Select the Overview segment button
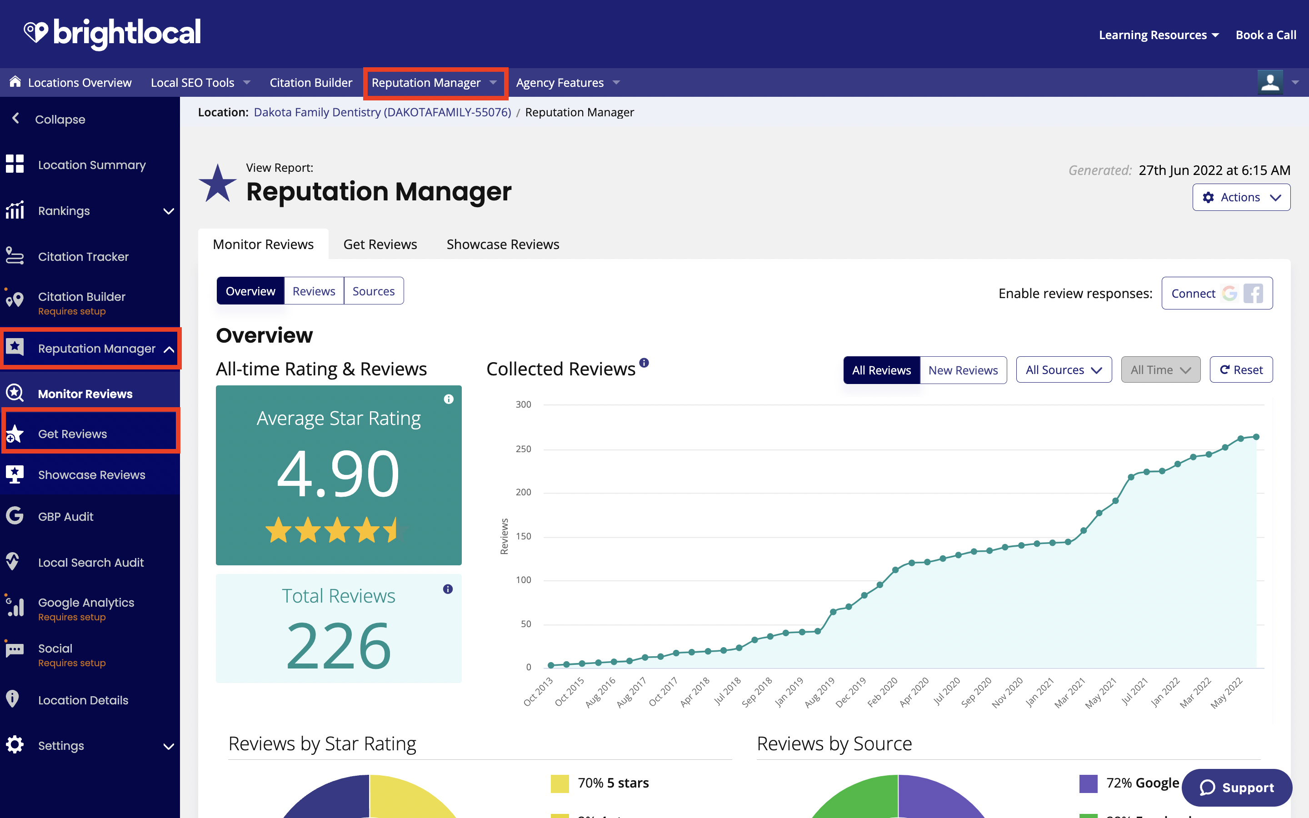1309x818 pixels. [250, 291]
